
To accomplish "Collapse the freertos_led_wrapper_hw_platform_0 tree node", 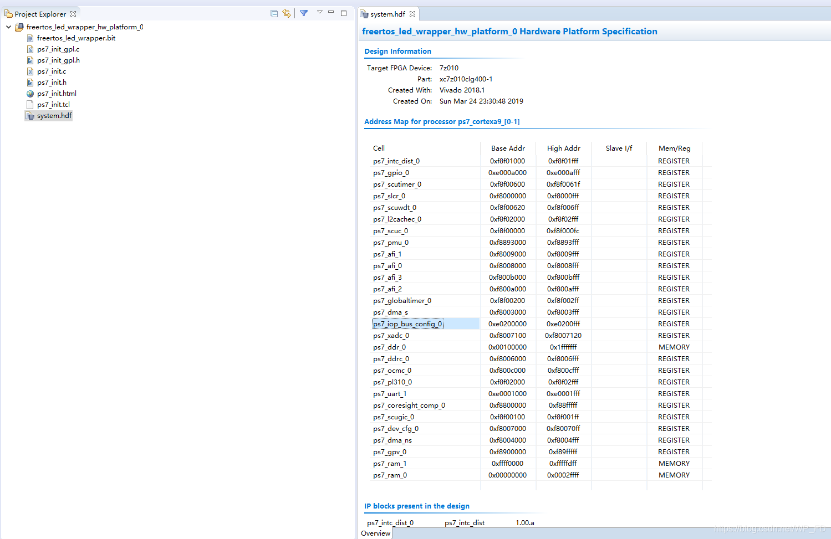I will click(8, 26).
